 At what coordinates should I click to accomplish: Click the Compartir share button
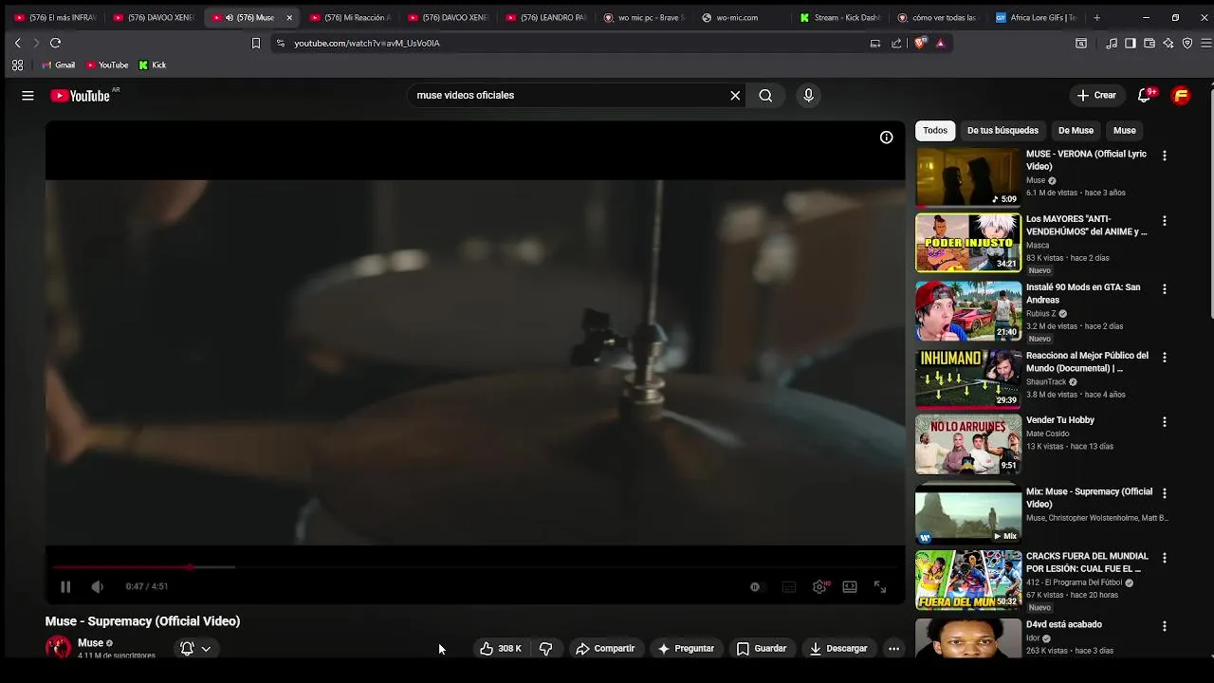coord(605,649)
